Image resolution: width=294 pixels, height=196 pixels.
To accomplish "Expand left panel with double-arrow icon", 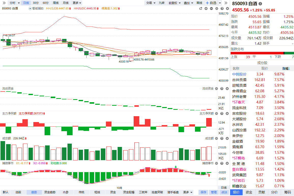I will tap(4, 3).
